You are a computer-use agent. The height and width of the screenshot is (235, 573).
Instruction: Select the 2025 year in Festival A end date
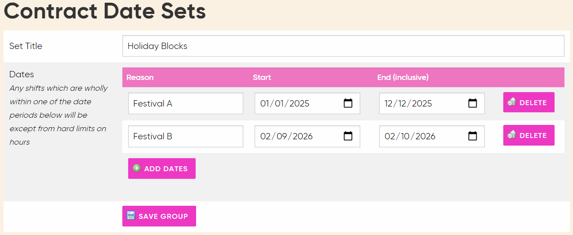(x=422, y=103)
